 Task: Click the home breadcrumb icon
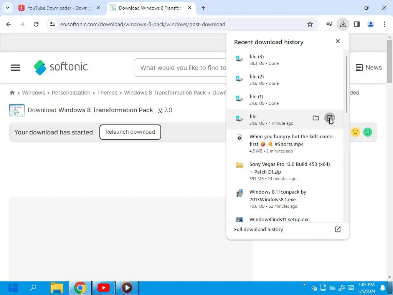point(12,93)
